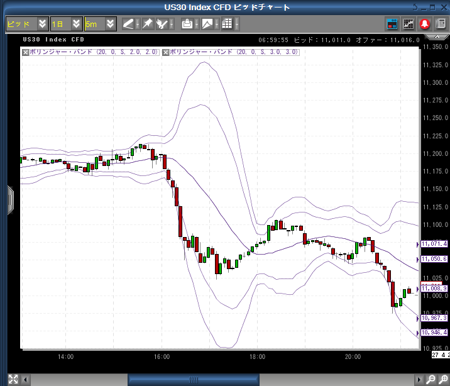
Task: Click the zoom in magnifier icon
Action: [x=443, y=379]
